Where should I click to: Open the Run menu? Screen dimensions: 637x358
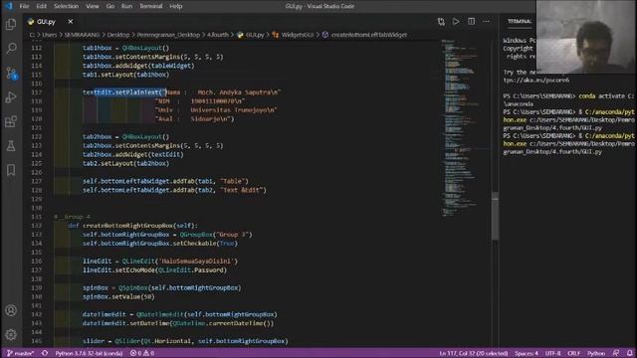126,6
